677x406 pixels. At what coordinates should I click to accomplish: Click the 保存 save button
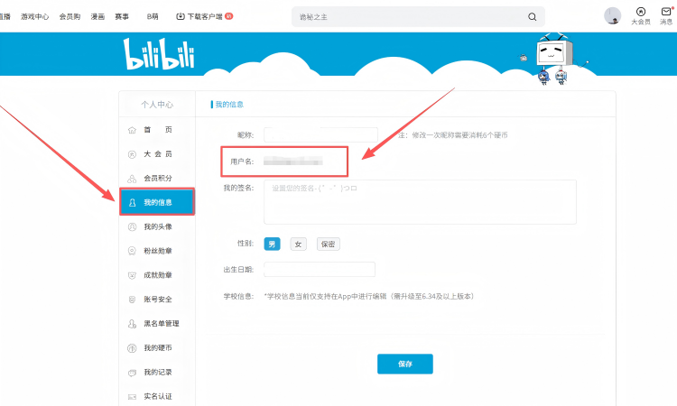pyautogui.click(x=405, y=364)
